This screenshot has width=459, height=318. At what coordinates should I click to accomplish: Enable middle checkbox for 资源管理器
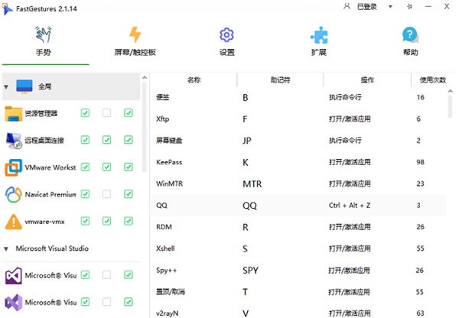106,113
